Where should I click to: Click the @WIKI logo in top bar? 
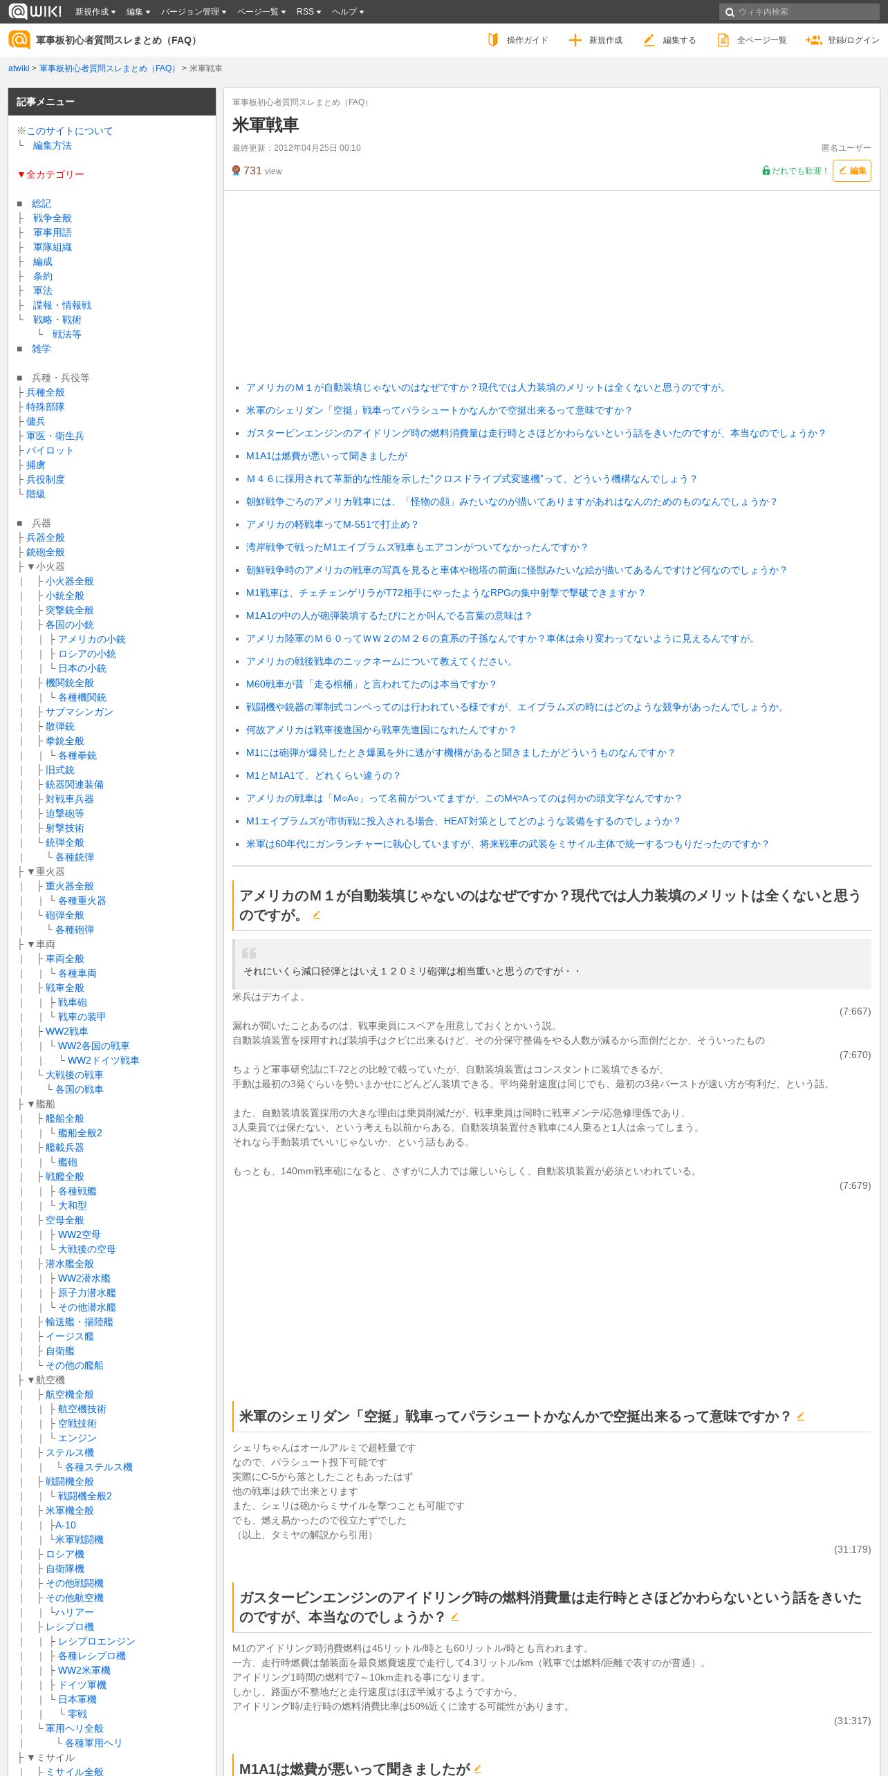pos(35,11)
